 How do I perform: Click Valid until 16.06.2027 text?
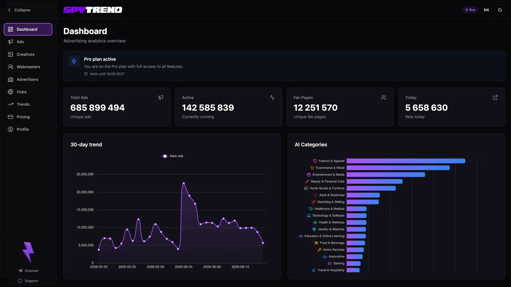point(107,74)
